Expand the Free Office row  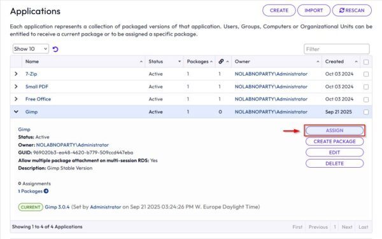16,99
